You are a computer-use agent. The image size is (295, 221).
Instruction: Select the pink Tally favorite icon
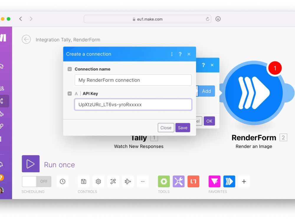(x=214, y=181)
